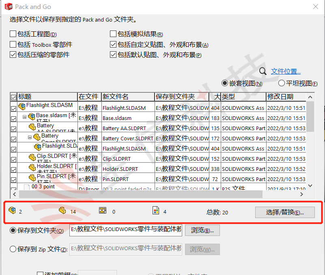The height and width of the screenshot is (275, 325).
Task: Enable 包括 Toolbox 零部件 checkbox
Action: point(13,44)
